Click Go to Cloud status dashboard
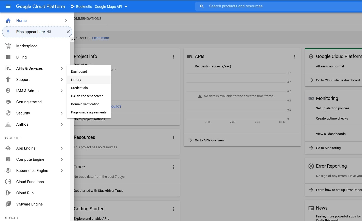Image resolution: width=362 pixels, height=221 pixels. click(338, 80)
